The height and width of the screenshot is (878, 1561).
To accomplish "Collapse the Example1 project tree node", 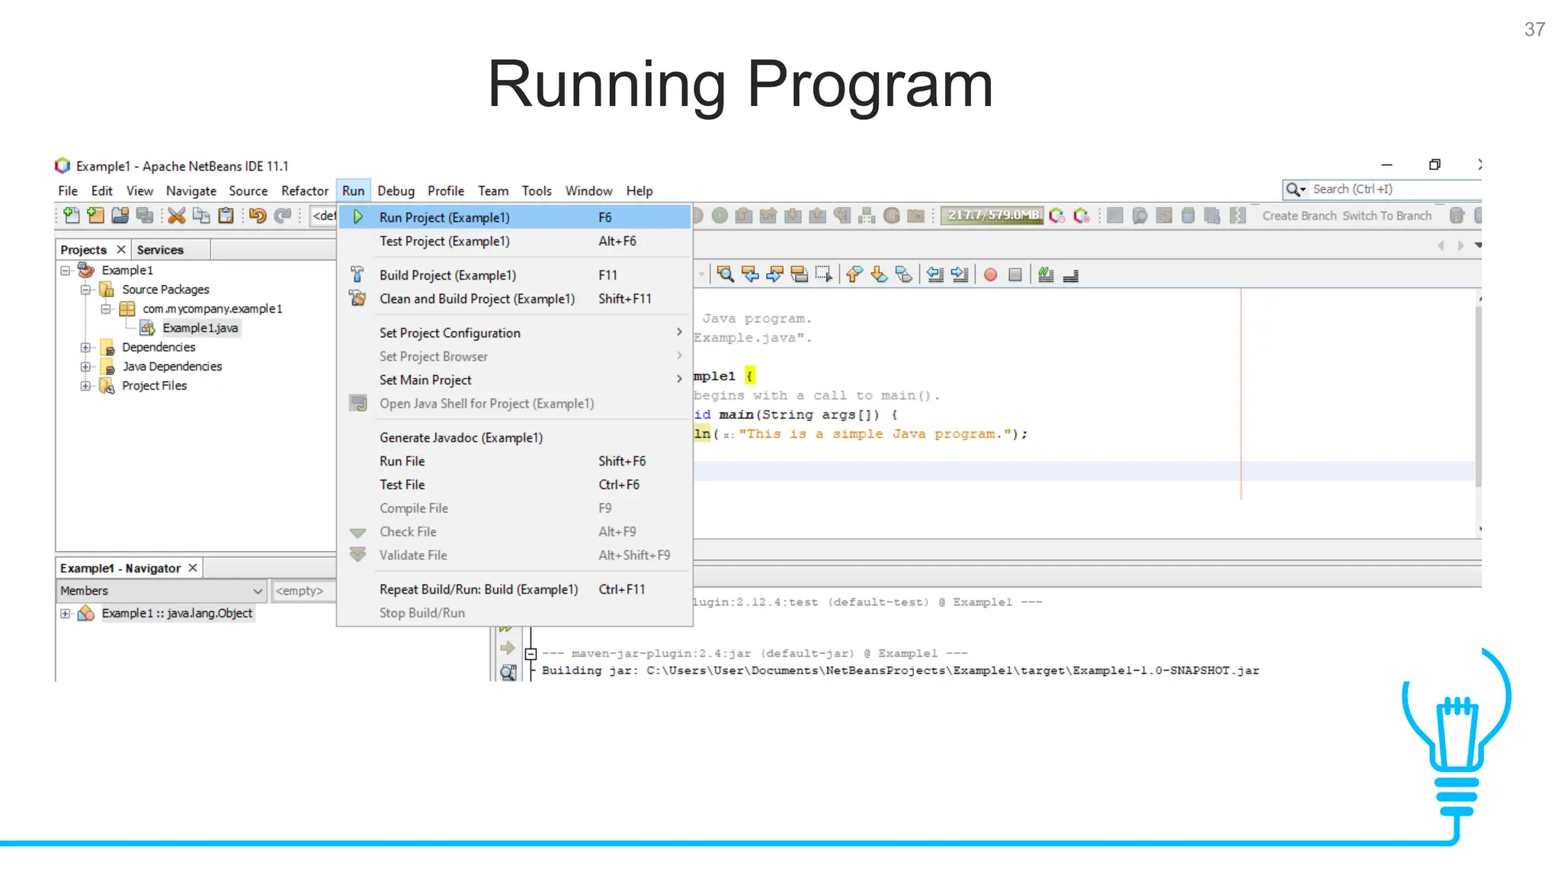I will (x=66, y=271).
